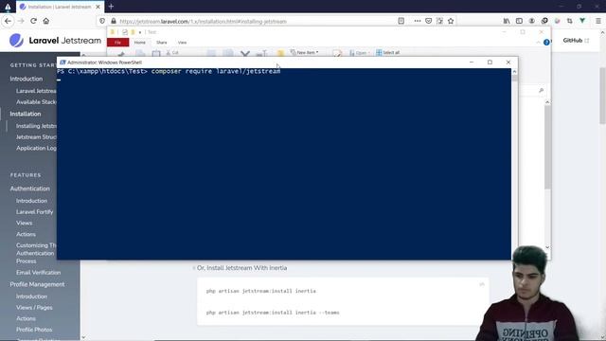The height and width of the screenshot is (341, 606).
Task: Bookmark this page with star icon
Action: (x=451, y=21)
